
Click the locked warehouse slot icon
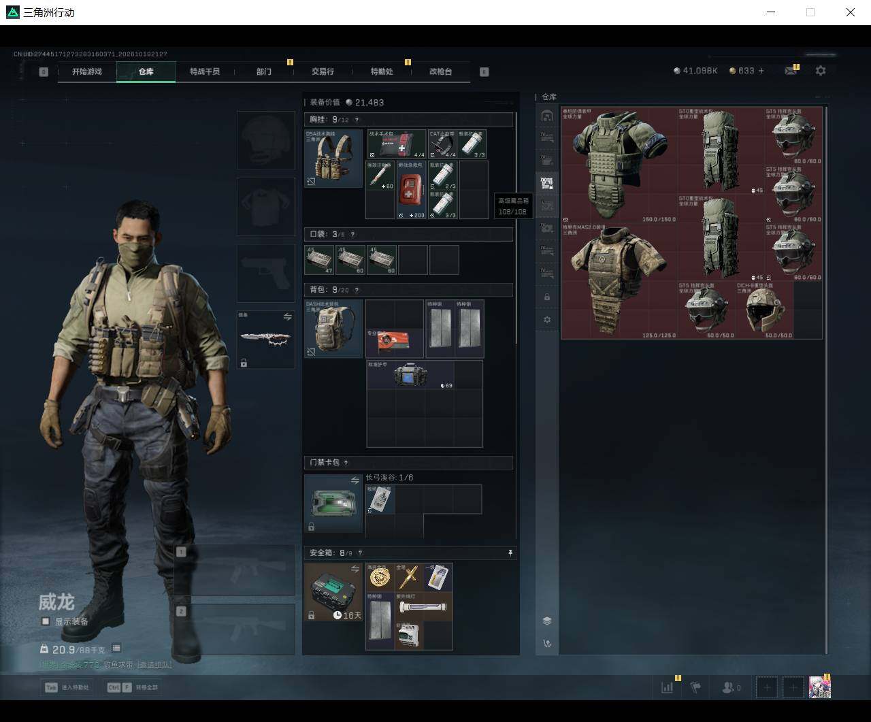[547, 297]
